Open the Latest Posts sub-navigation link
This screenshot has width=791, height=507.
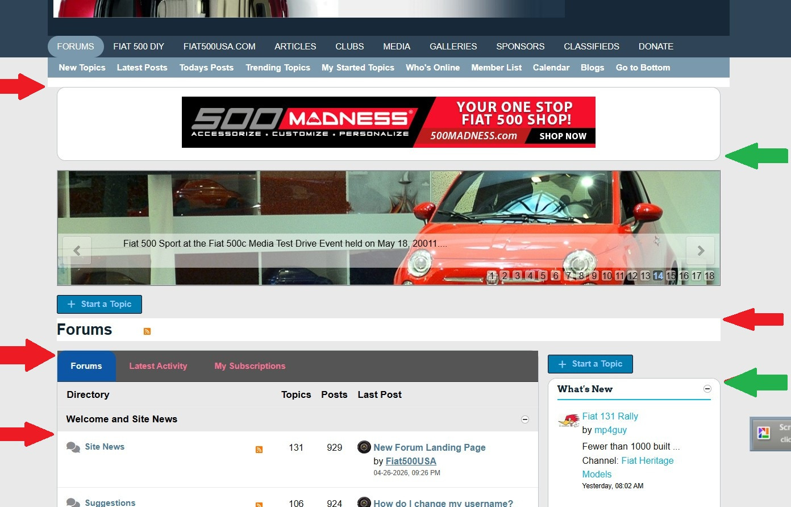142,68
